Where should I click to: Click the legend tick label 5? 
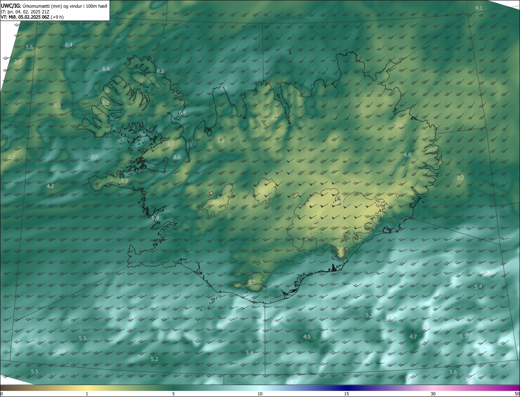tap(173, 394)
